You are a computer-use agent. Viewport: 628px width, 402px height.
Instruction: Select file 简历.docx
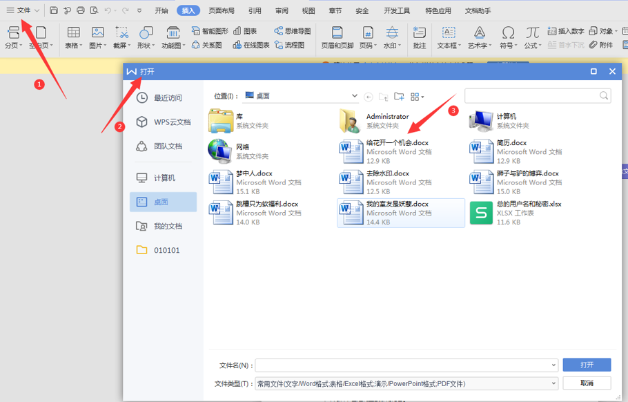[x=531, y=151]
